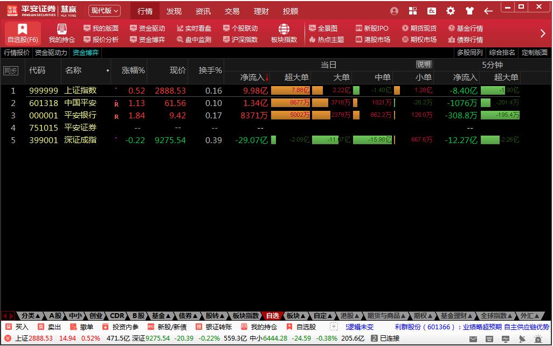
Task: Click the 买入 buy button
Action: [x=17, y=327]
